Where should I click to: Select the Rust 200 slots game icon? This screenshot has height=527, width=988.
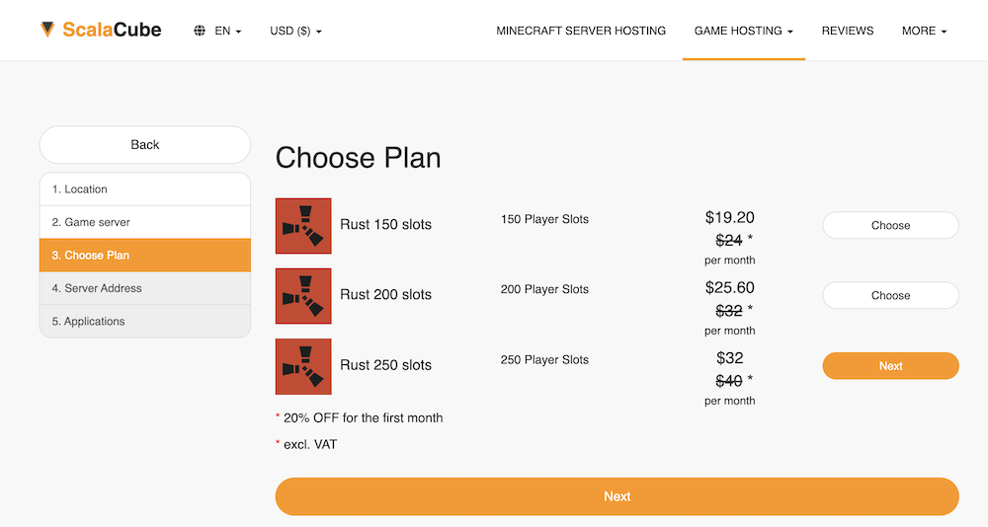point(303,296)
